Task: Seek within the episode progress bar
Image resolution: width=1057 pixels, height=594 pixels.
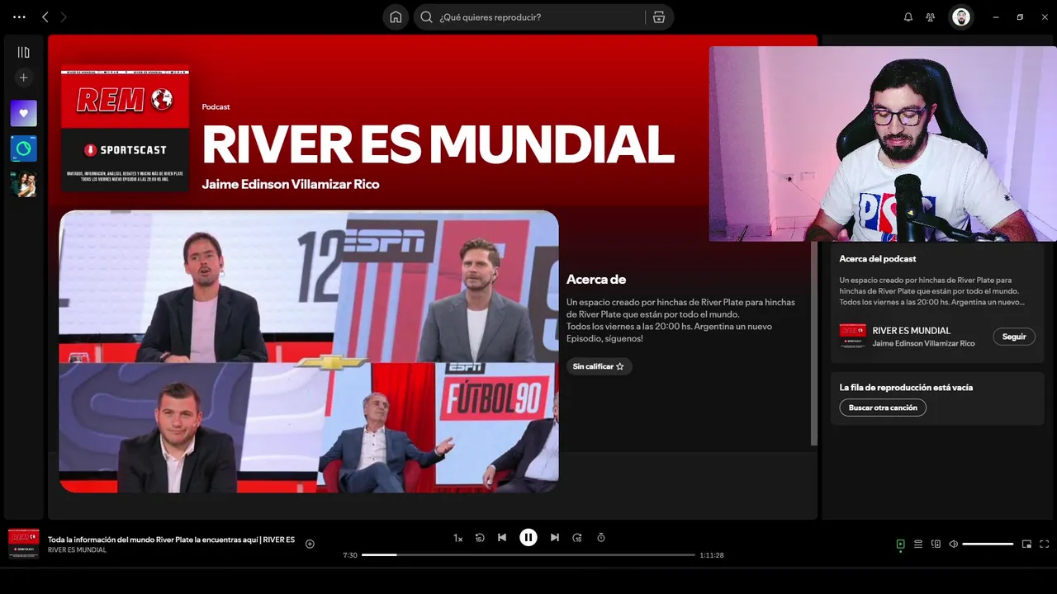Action: tap(528, 555)
